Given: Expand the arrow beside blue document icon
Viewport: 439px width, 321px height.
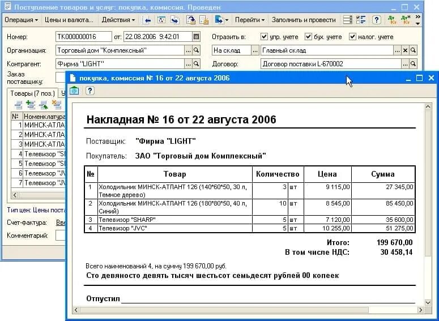Looking at the screenshot, I should click(227, 20).
